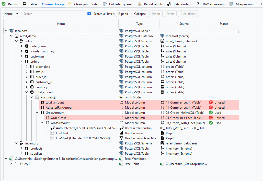This screenshot has width=263, height=181.
Task: Click the schema icon beside sales
Action: click(22, 41)
